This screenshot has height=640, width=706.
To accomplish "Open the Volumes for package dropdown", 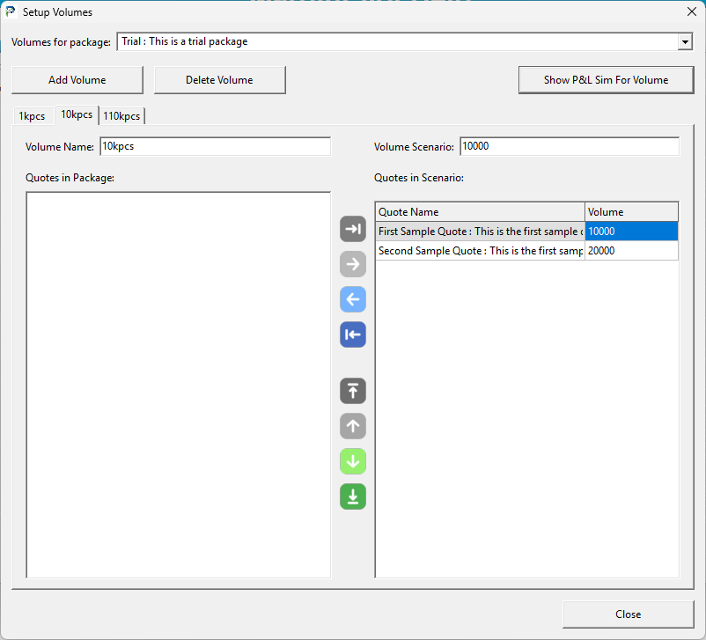I will pyautogui.click(x=684, y=42).
